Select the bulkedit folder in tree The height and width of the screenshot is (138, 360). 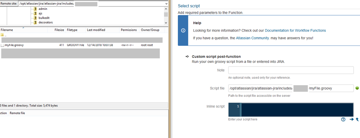[x=44, y=18]
